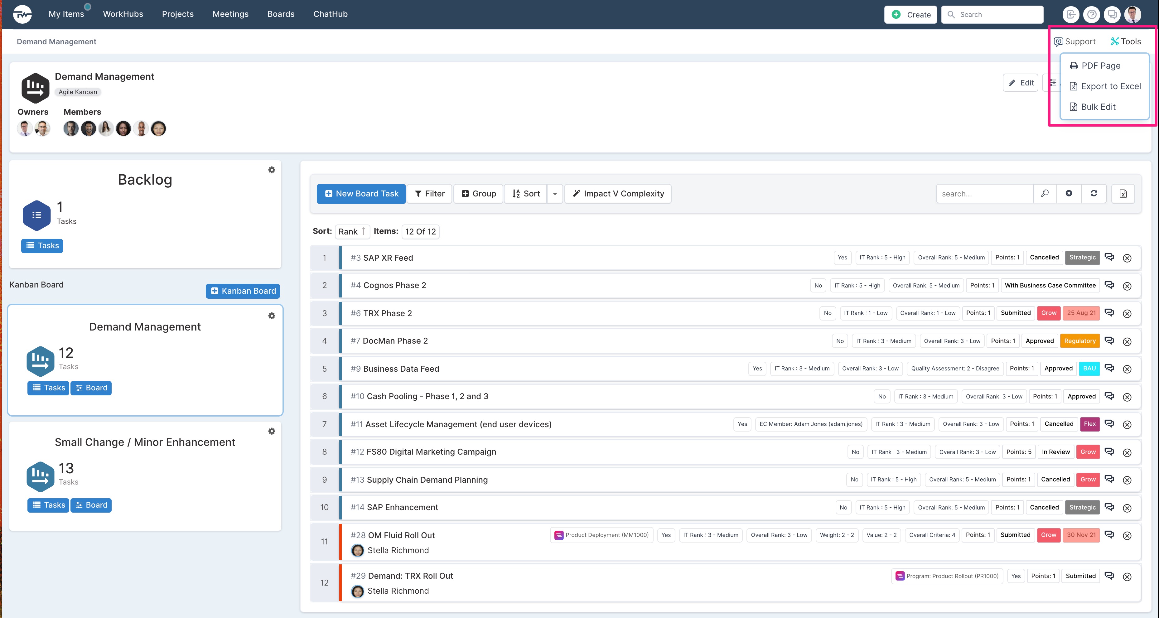
Task: Click the app logo in the top-left corner
Action: [22, 14]
